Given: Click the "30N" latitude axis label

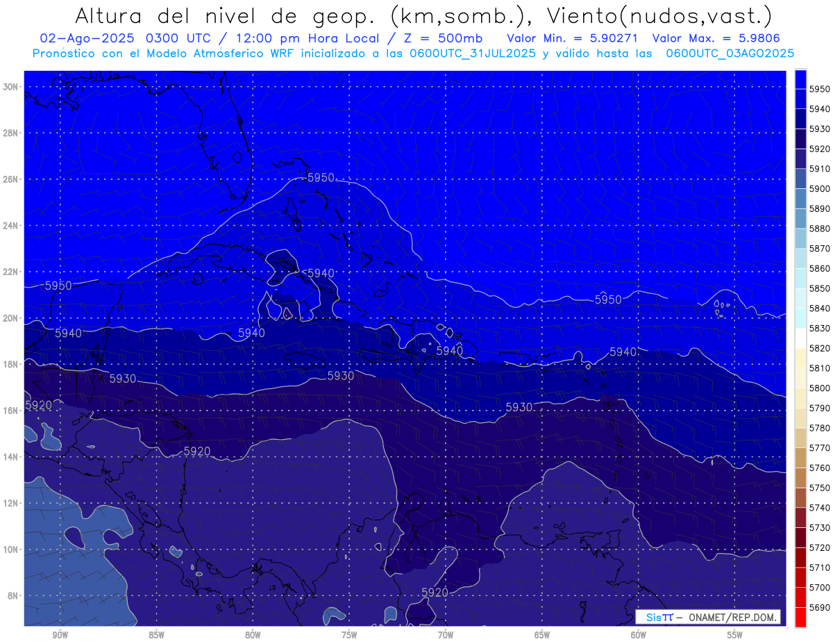Looking at the screenshot, I should point(10,87).
